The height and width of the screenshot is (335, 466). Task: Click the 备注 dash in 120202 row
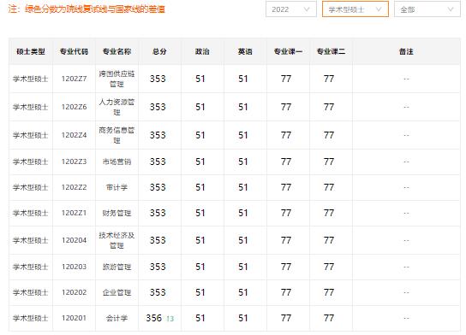click(406, 292)
